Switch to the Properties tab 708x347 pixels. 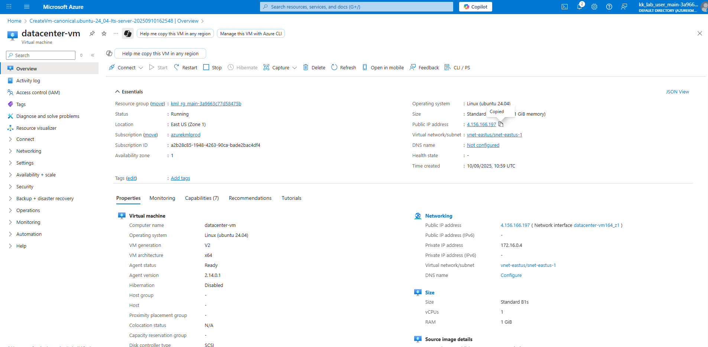coord(129,198)
